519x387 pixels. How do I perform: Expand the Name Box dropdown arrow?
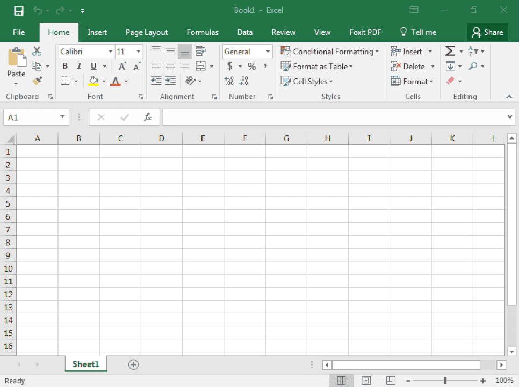tap(63, 118)
